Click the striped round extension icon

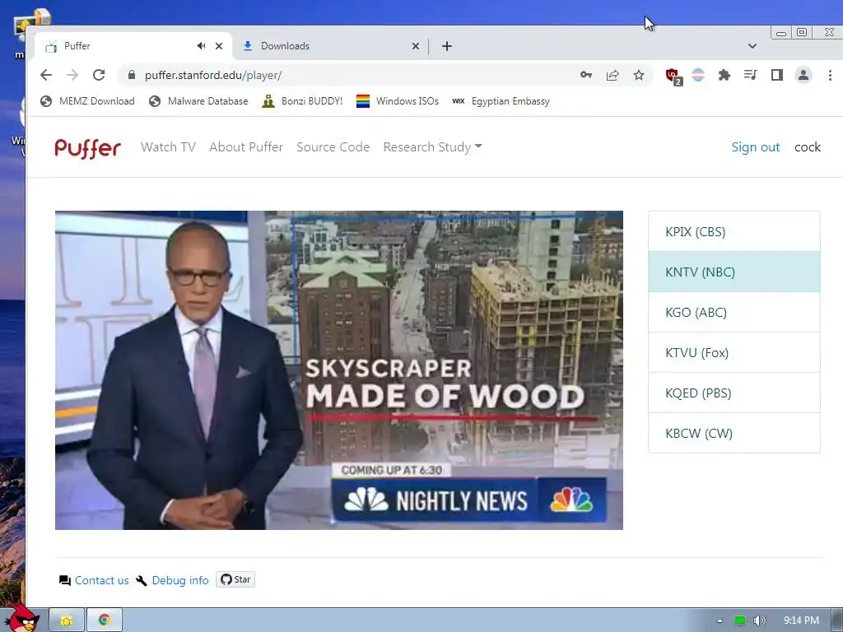click(698, 75)
